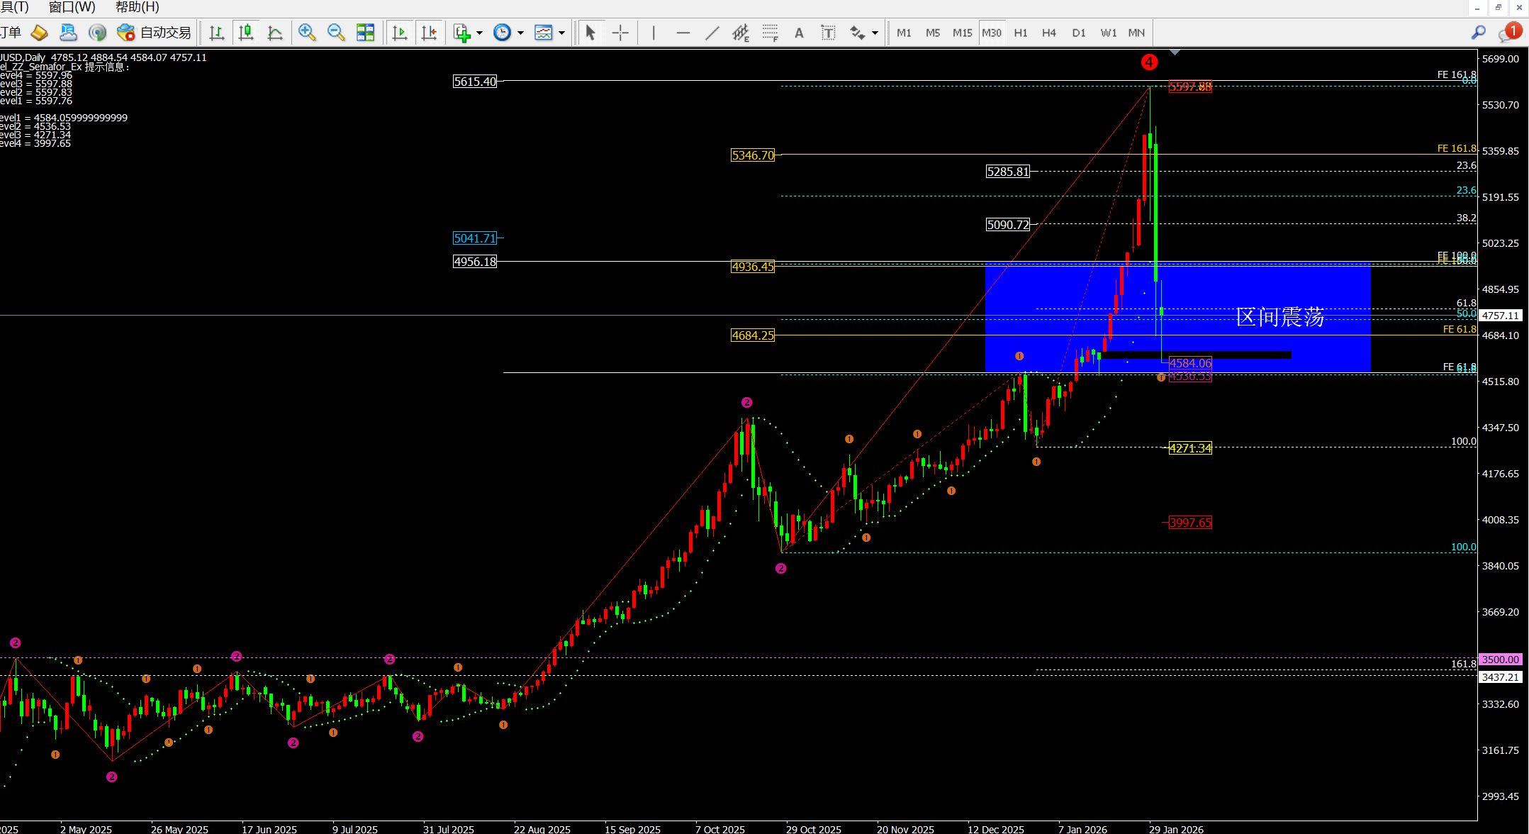The image size is (1529, 834).
Task: Expand the chart templates dropdown arrow
Action: [561, 33]
